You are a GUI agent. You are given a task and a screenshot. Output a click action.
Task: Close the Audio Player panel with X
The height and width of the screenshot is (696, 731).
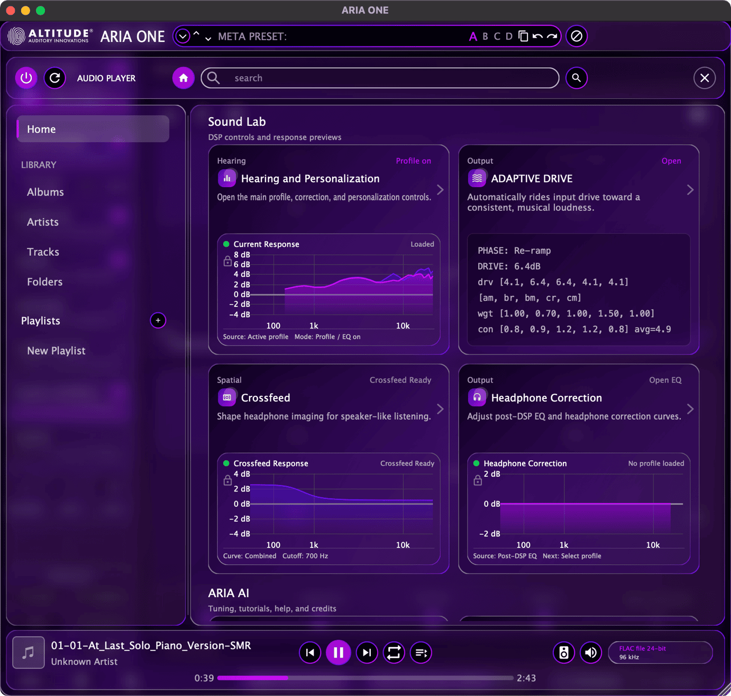[x=705, y=78]
